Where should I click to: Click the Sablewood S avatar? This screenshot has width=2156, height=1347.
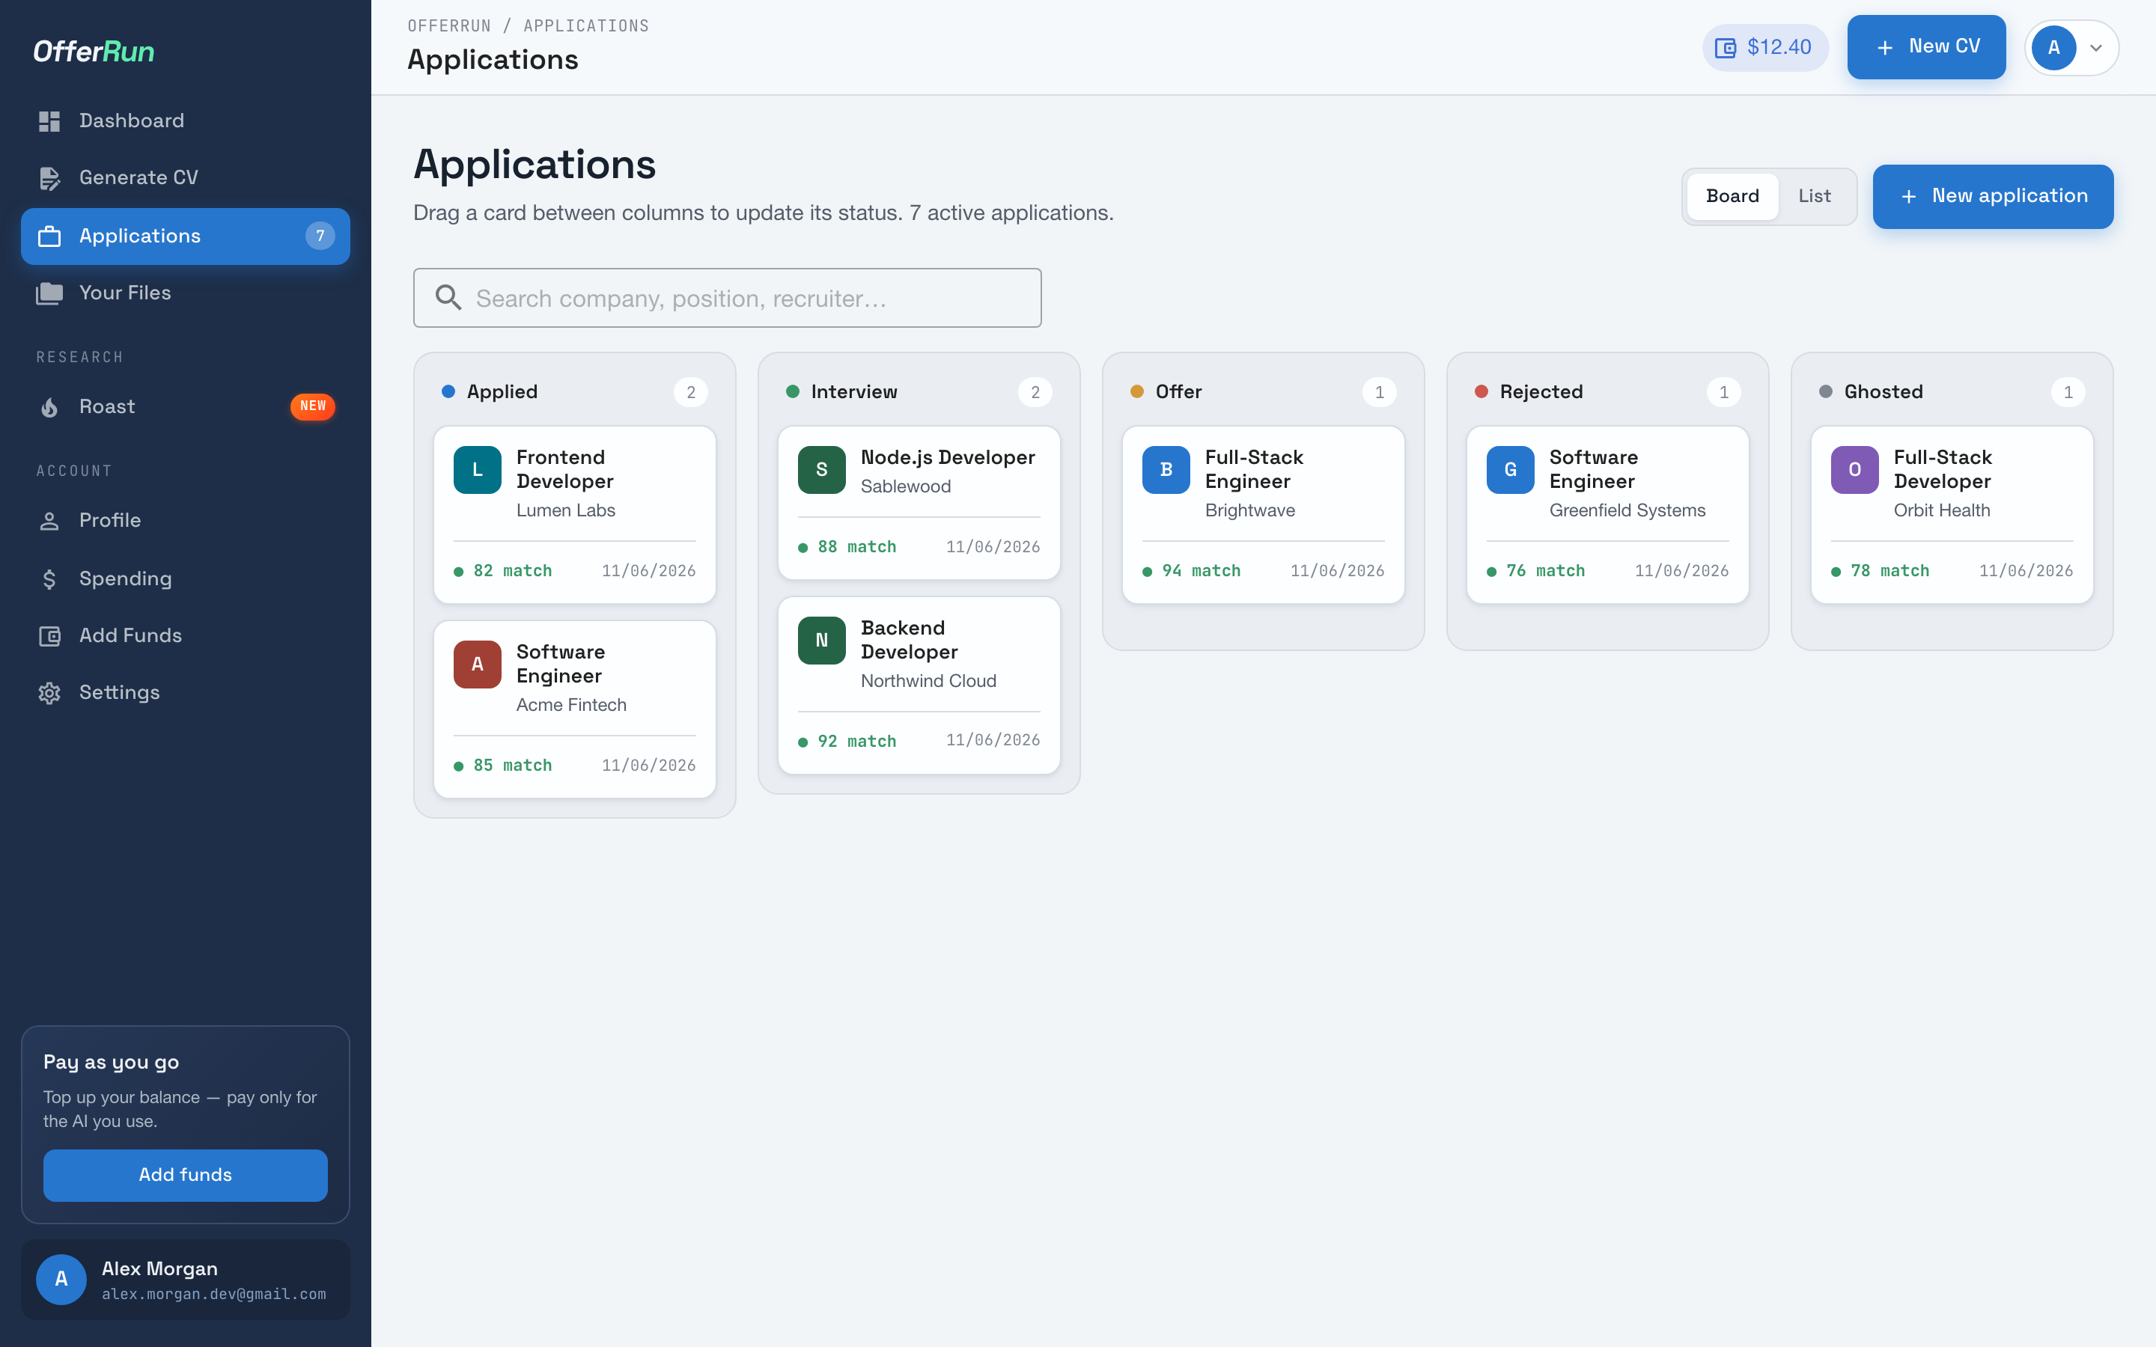tap(821, 469)
